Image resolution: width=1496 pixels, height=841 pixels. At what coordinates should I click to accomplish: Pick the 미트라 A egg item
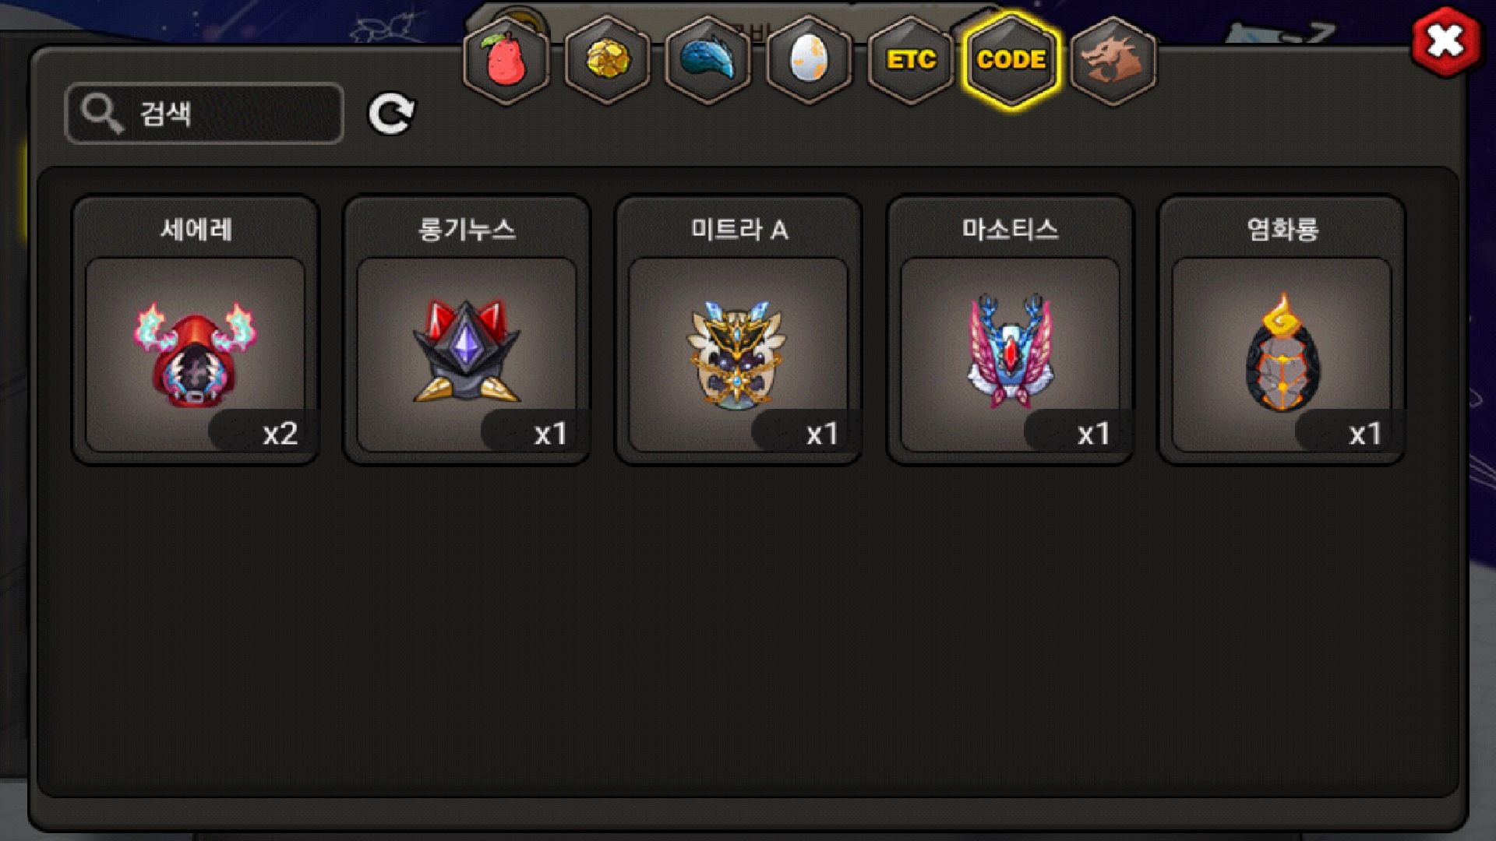(738, 330)
